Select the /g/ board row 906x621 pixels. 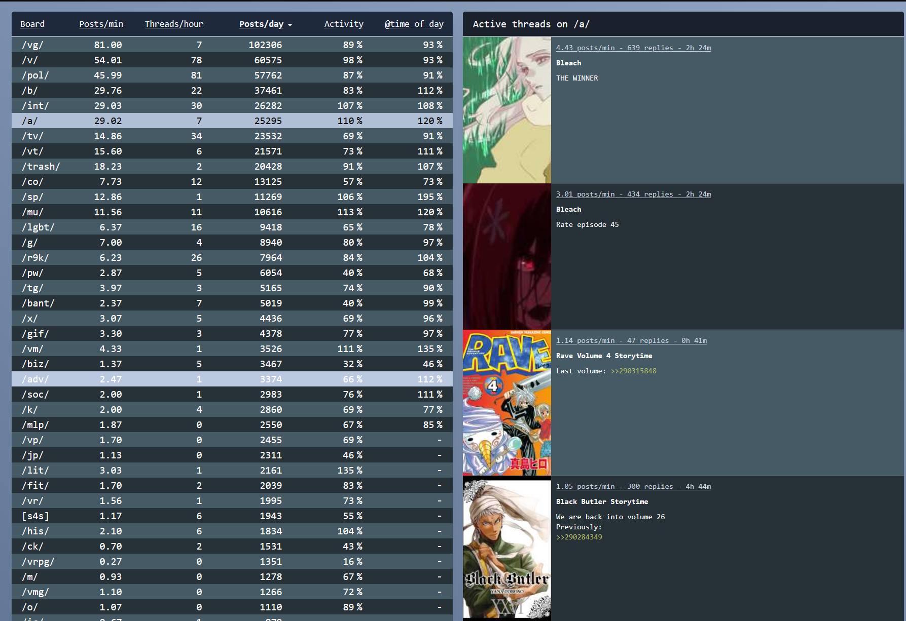[x=232, y=242]
